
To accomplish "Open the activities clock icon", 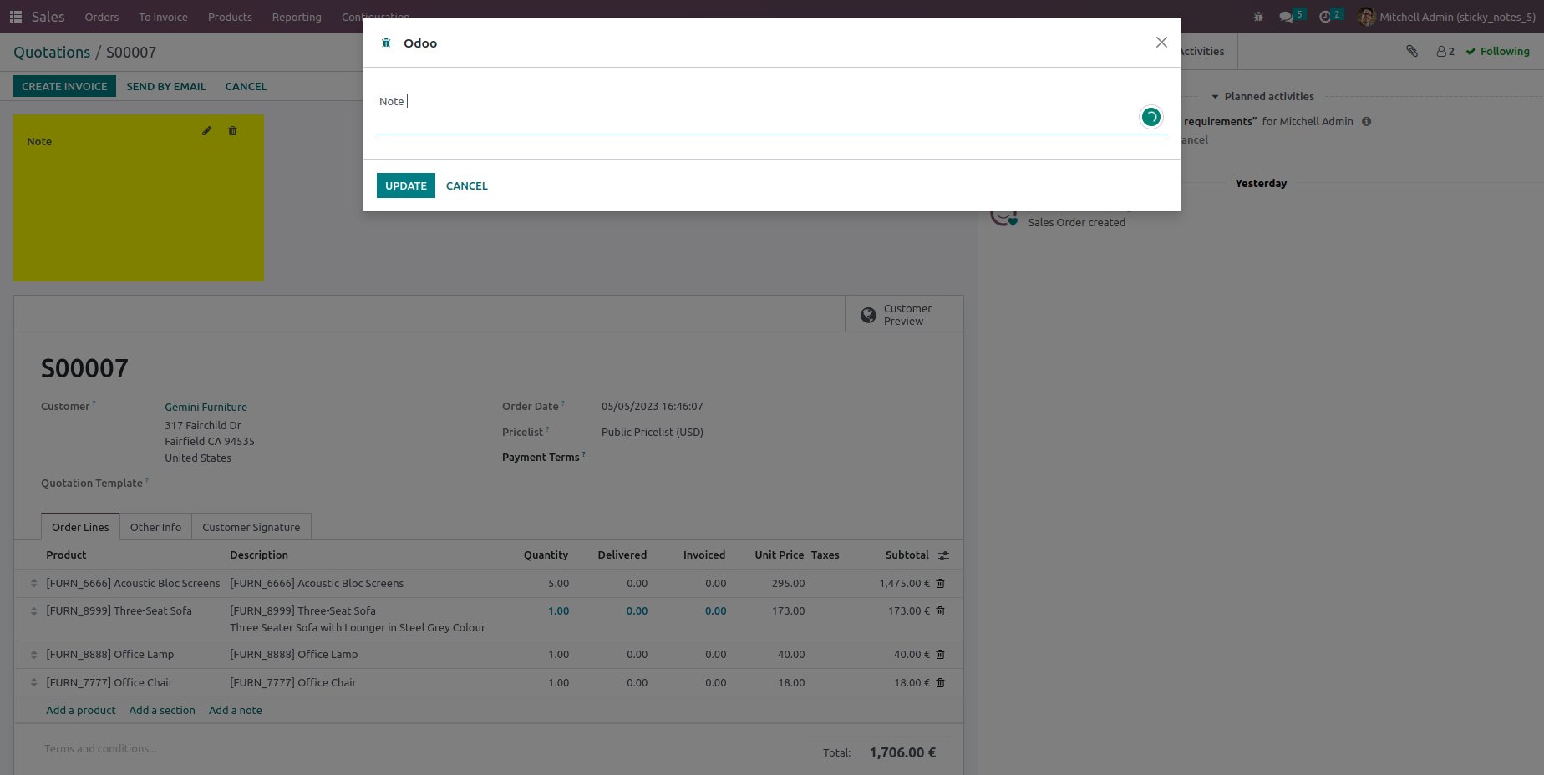I will click(x=1325, y=17).
